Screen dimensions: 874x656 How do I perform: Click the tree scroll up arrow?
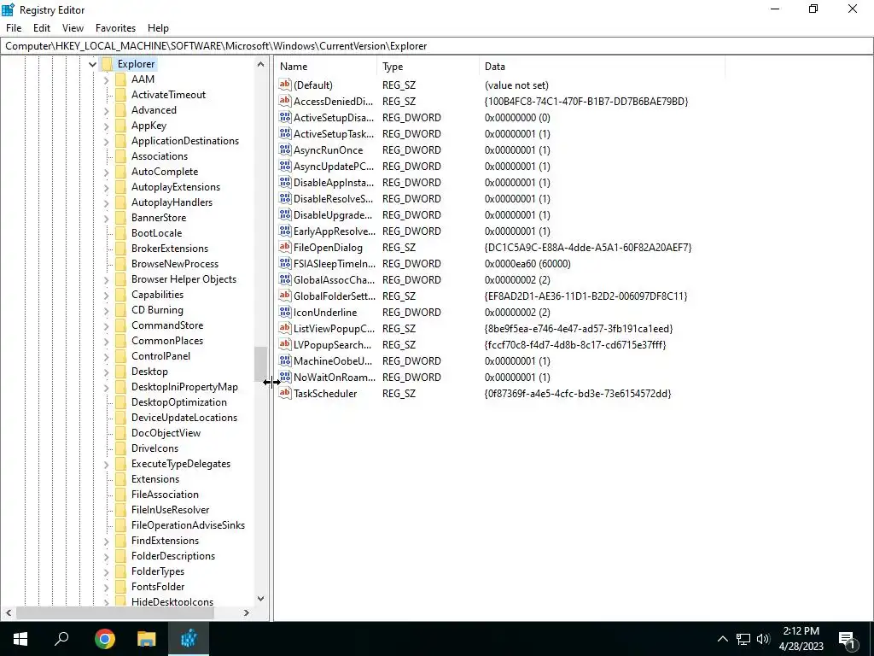[260, 65]
